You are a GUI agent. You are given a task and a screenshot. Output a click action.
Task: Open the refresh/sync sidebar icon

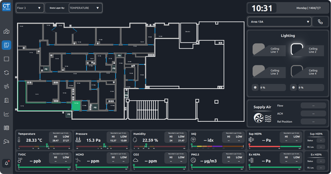point(6,73)
